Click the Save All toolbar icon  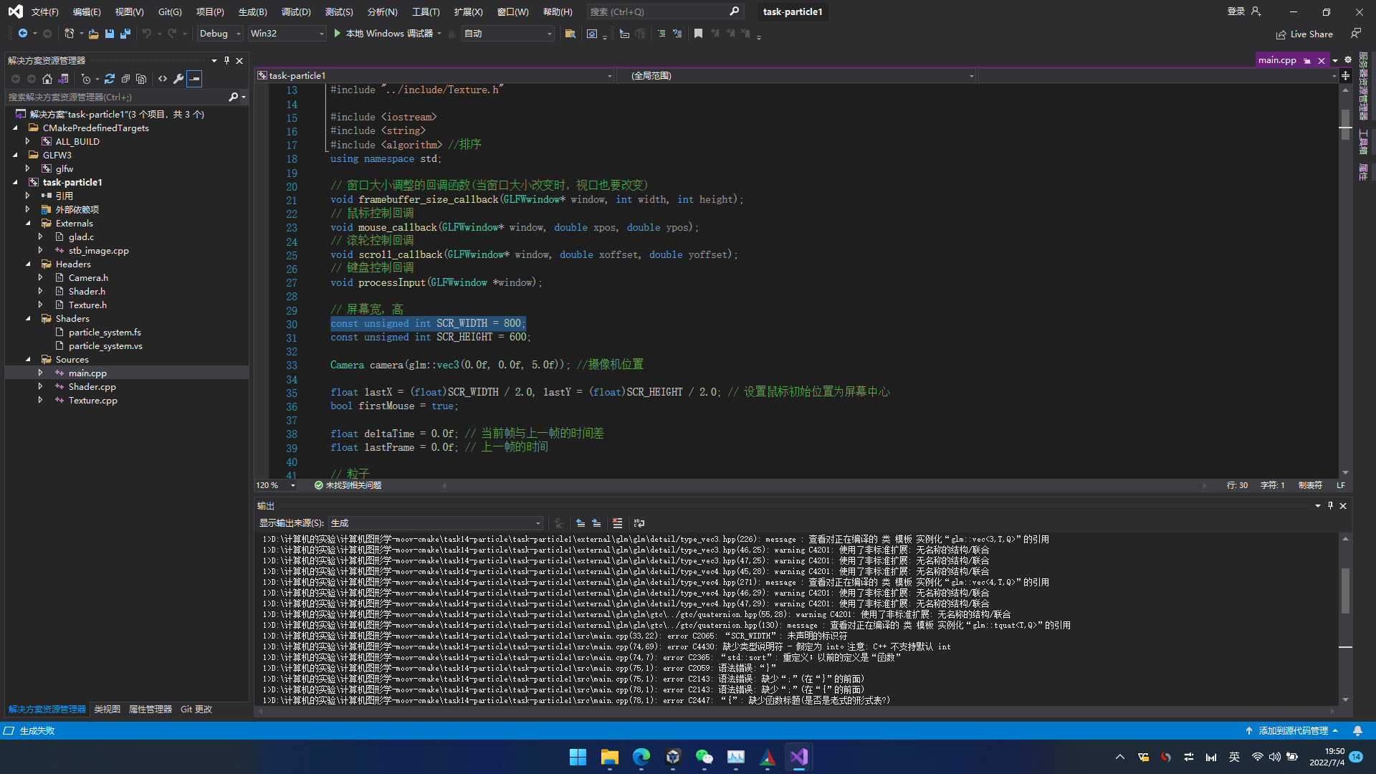pos(125,34)
